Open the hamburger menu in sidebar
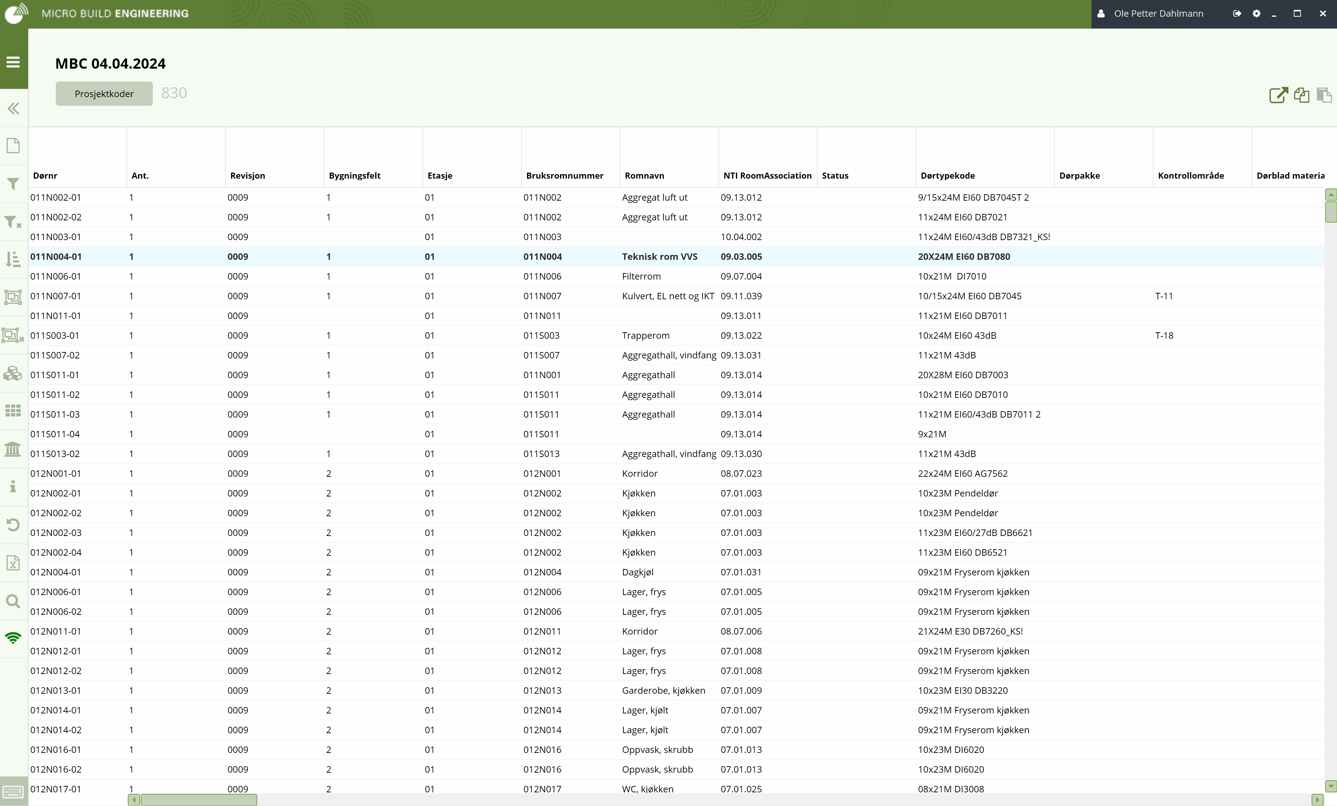 coord(14,62)
